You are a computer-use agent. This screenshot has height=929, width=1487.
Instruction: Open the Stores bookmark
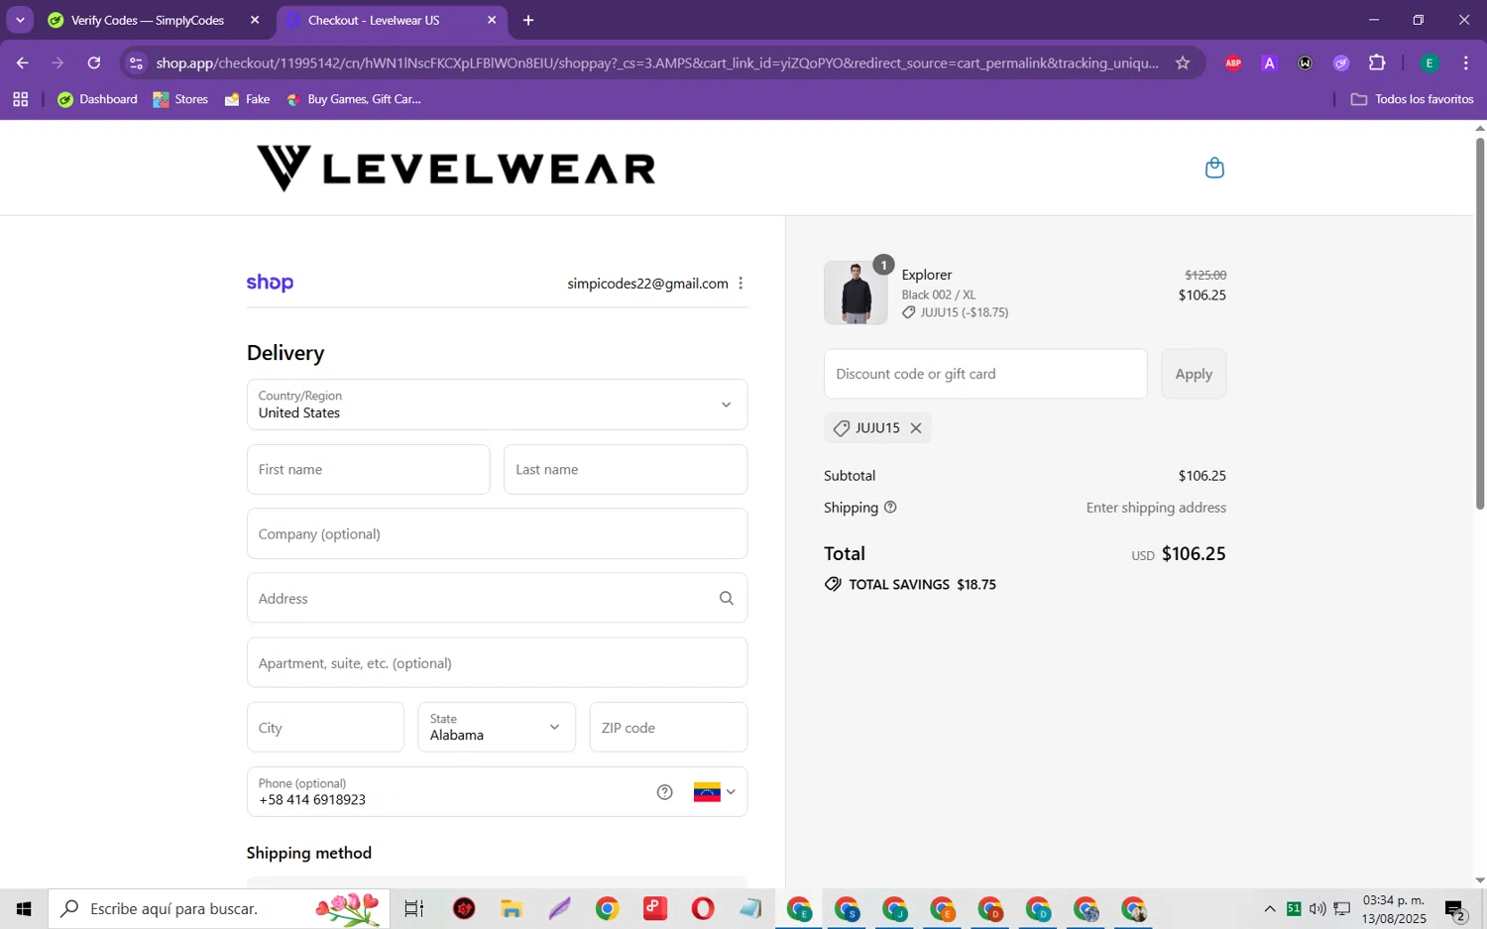coord(180,99)
